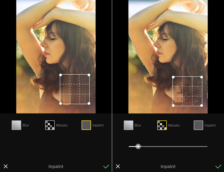Cancel edit with X in right screen
The width and height of the screenshot is (224, 172).
click(118, 166)
